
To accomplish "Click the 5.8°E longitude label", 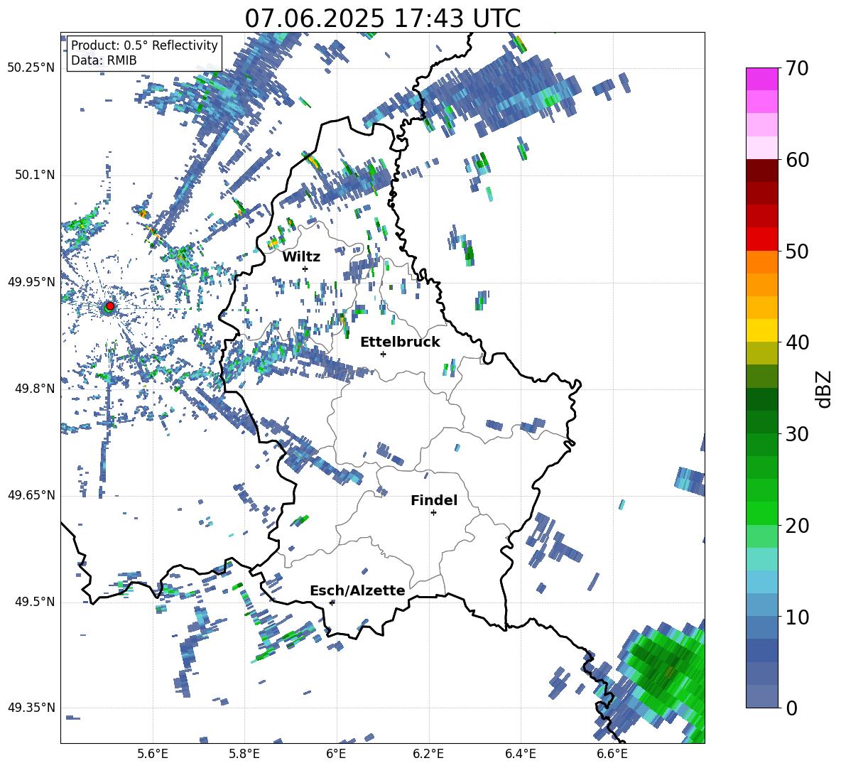I will pos(244,754).
